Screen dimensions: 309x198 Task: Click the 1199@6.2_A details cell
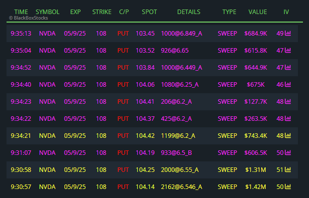pyautogui.click(x=178, y=136)
